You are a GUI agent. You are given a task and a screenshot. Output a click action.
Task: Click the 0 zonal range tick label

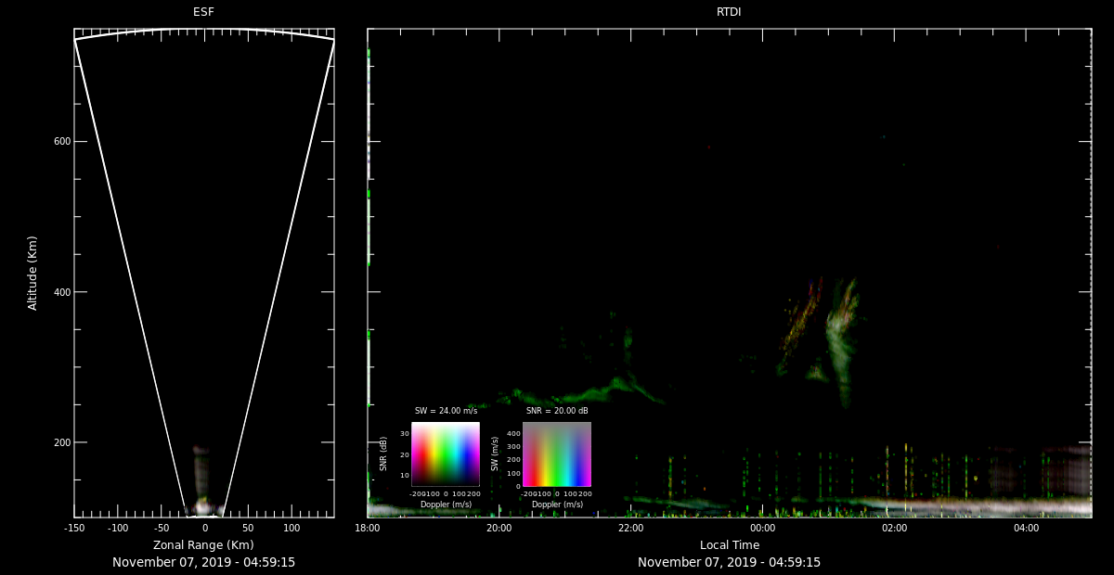[x=205, y=528]
